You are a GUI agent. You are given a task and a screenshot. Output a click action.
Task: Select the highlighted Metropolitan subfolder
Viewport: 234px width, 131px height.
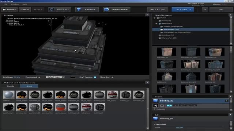(191, 29)
